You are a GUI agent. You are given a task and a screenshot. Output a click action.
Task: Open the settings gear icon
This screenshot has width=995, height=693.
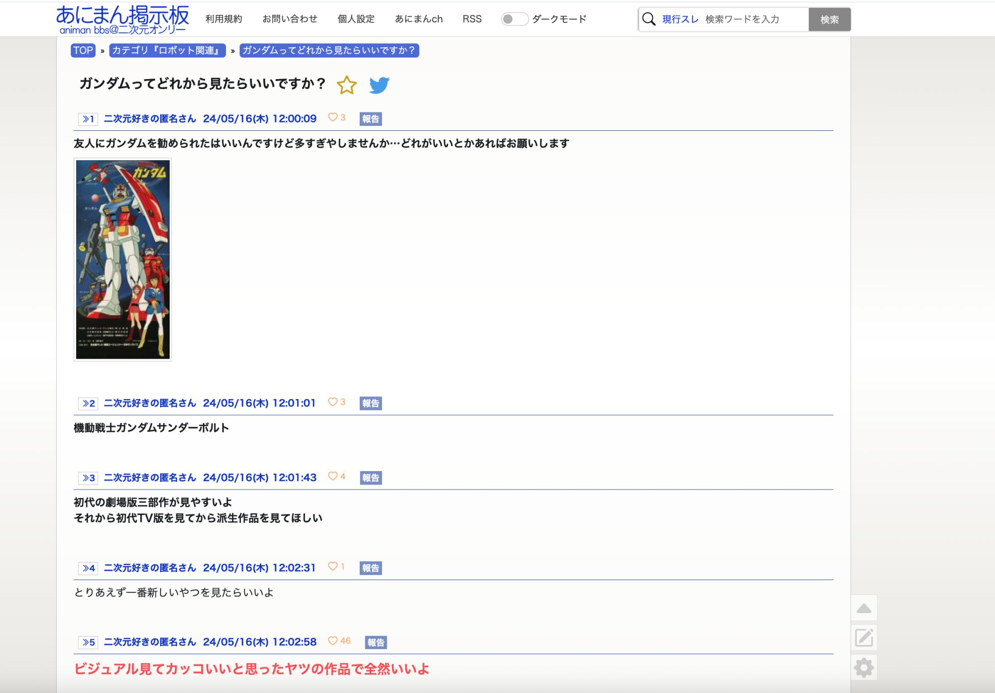[x=864, y=668]
